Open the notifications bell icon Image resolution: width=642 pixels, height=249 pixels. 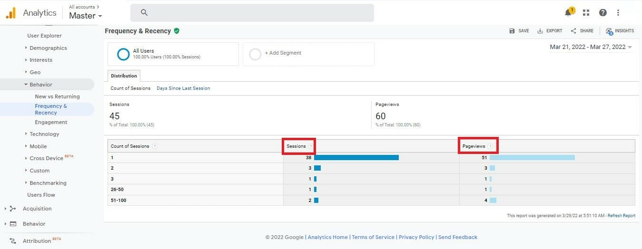click(x=568, y=13)
